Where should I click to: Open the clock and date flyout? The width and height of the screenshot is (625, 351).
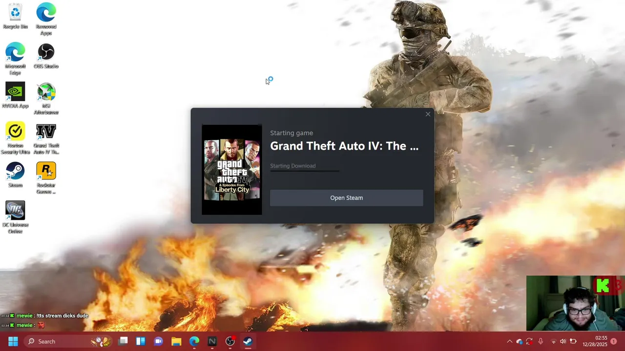[x=595, y=341]
